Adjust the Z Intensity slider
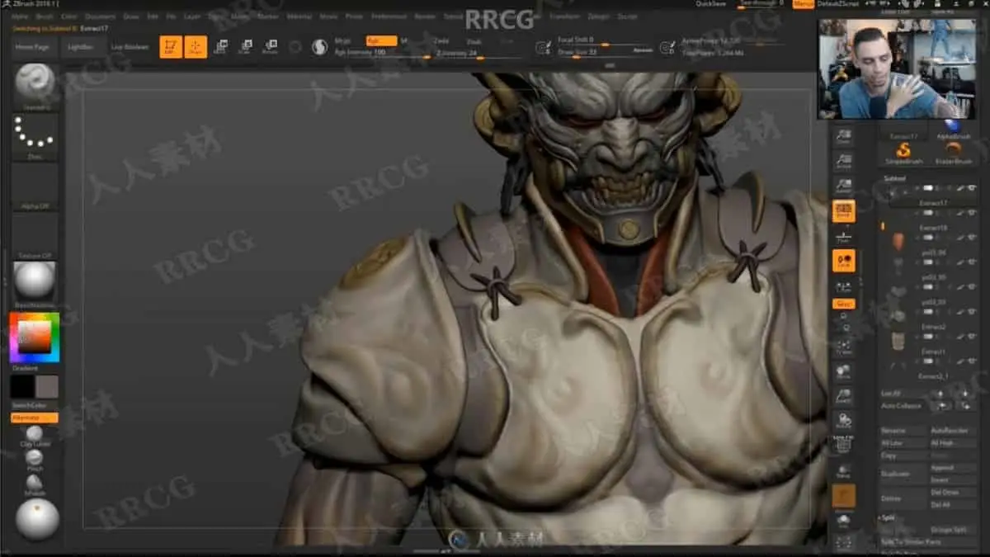Screen dimensions: 990x557 coord(478,54)
